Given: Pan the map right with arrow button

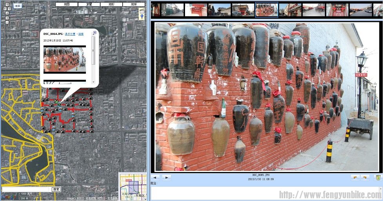Looking at the screenshot, I should pos(10,8).
